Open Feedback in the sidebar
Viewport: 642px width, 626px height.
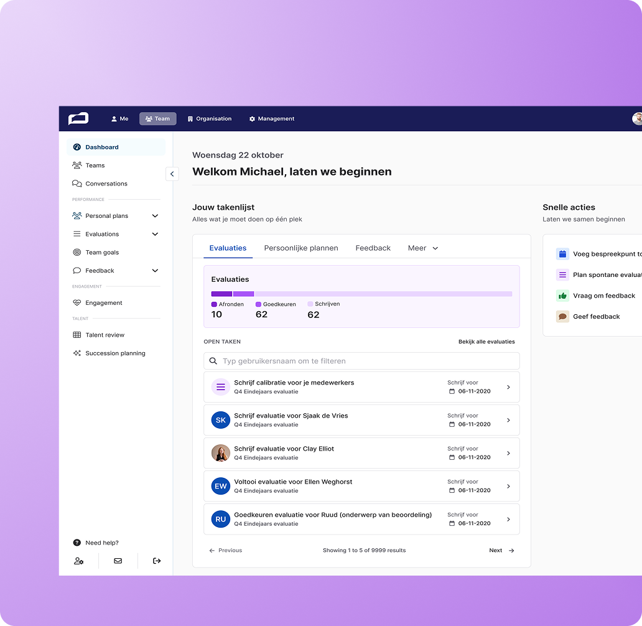(x=100, y=271)
